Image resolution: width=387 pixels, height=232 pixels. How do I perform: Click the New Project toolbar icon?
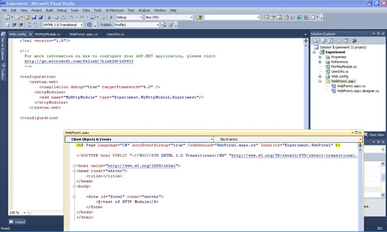pos(7,18)
